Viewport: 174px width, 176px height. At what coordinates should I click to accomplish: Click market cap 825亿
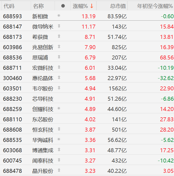click(119, 47)
